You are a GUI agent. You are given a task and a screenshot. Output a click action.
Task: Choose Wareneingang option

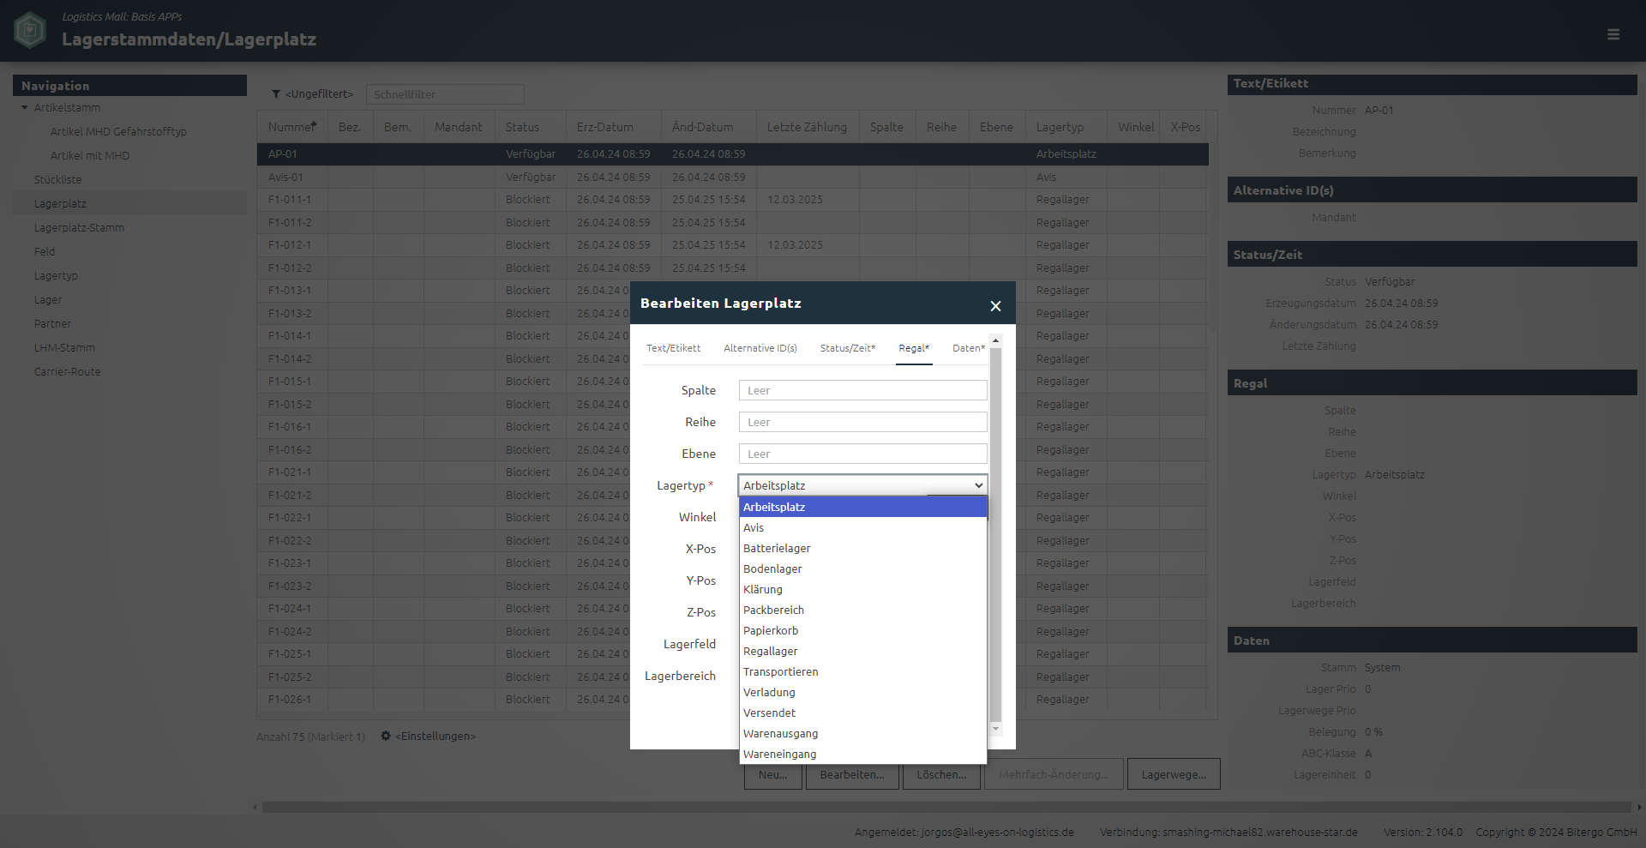(862, 754)
